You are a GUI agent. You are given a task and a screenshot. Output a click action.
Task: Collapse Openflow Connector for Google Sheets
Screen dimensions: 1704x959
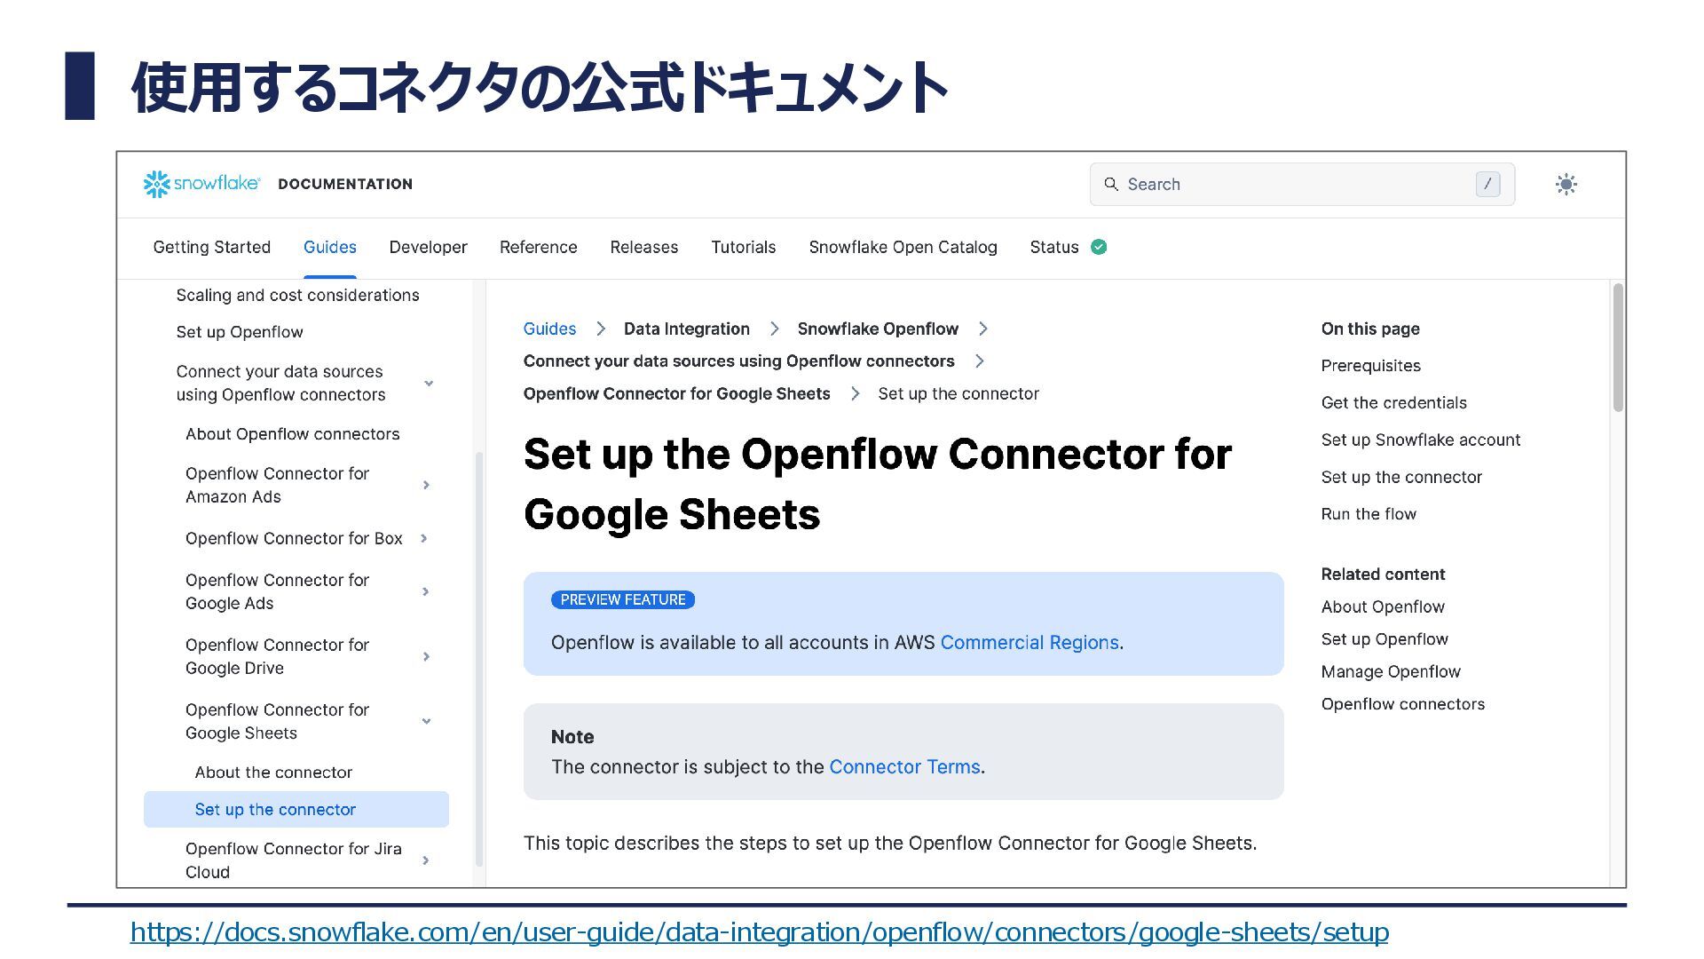(x=426, y=721)
